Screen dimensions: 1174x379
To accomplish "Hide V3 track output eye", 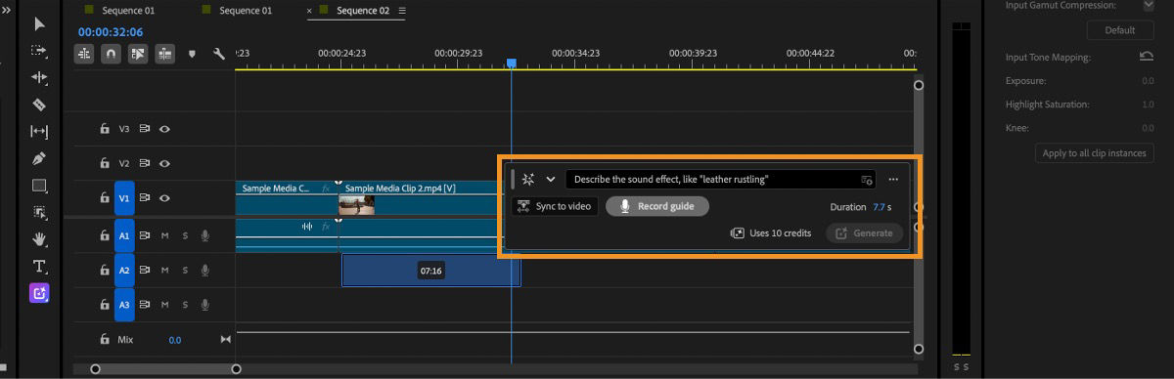I will pos(164,128).
